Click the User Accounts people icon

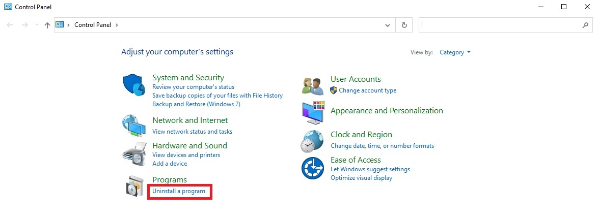pos(313,86)
